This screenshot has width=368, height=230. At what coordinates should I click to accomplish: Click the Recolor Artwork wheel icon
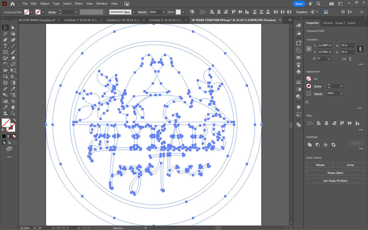click(x=192, y=12)
